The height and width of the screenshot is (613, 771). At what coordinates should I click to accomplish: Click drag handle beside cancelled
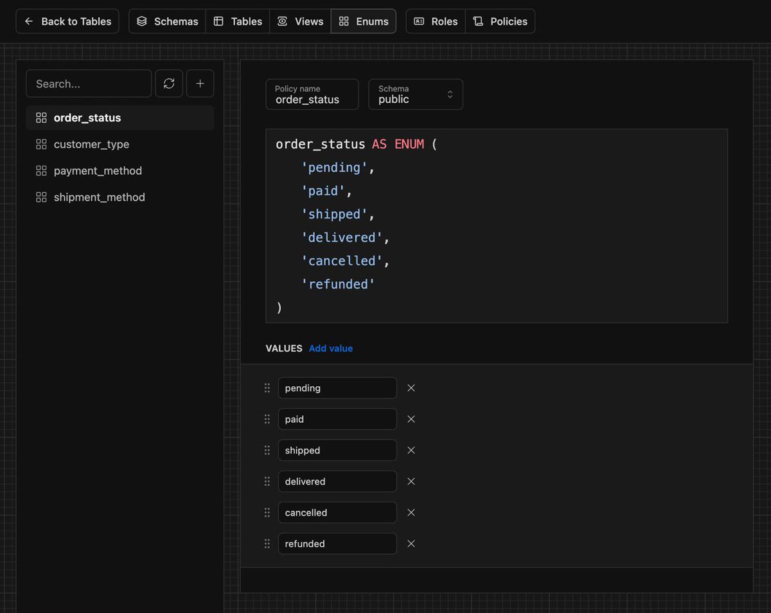point(267,513)
